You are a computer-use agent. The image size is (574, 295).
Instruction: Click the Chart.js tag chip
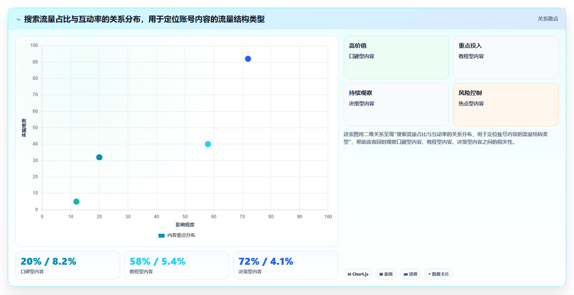coord(358,274)
